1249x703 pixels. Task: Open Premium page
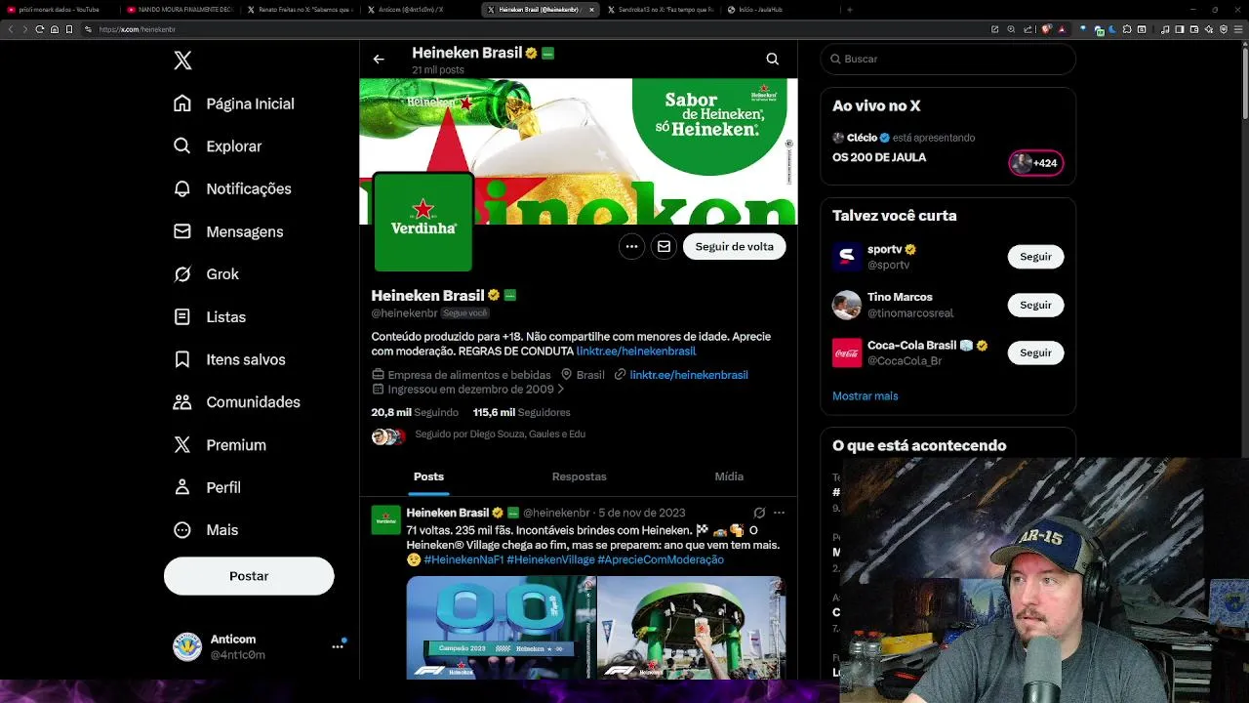(220, 445)
